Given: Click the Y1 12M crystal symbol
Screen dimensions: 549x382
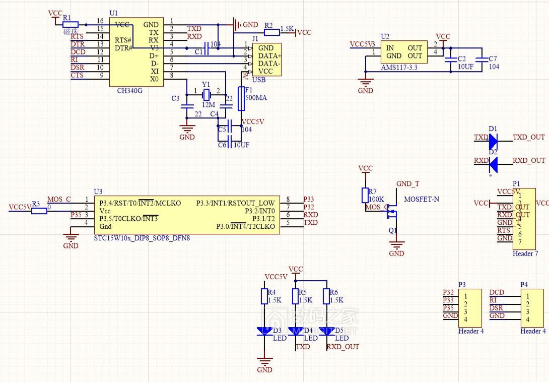Looking at the screenshot, I should [x=207, y=94].
